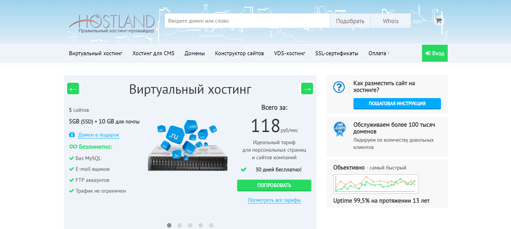Screen dimensions: 511x229
Task: Open SSL-сертификаты menu item
Action: pos(337,53)
